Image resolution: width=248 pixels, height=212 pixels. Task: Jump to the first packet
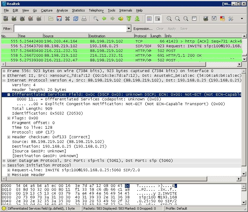tap(129, 19)
